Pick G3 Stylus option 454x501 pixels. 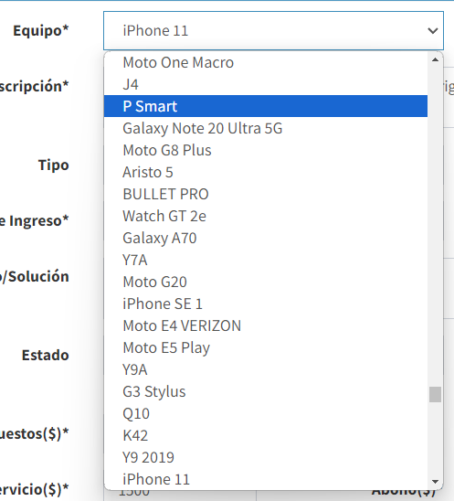[266, 391]
